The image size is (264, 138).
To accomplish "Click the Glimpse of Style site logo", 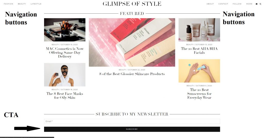I will point(132,4).
